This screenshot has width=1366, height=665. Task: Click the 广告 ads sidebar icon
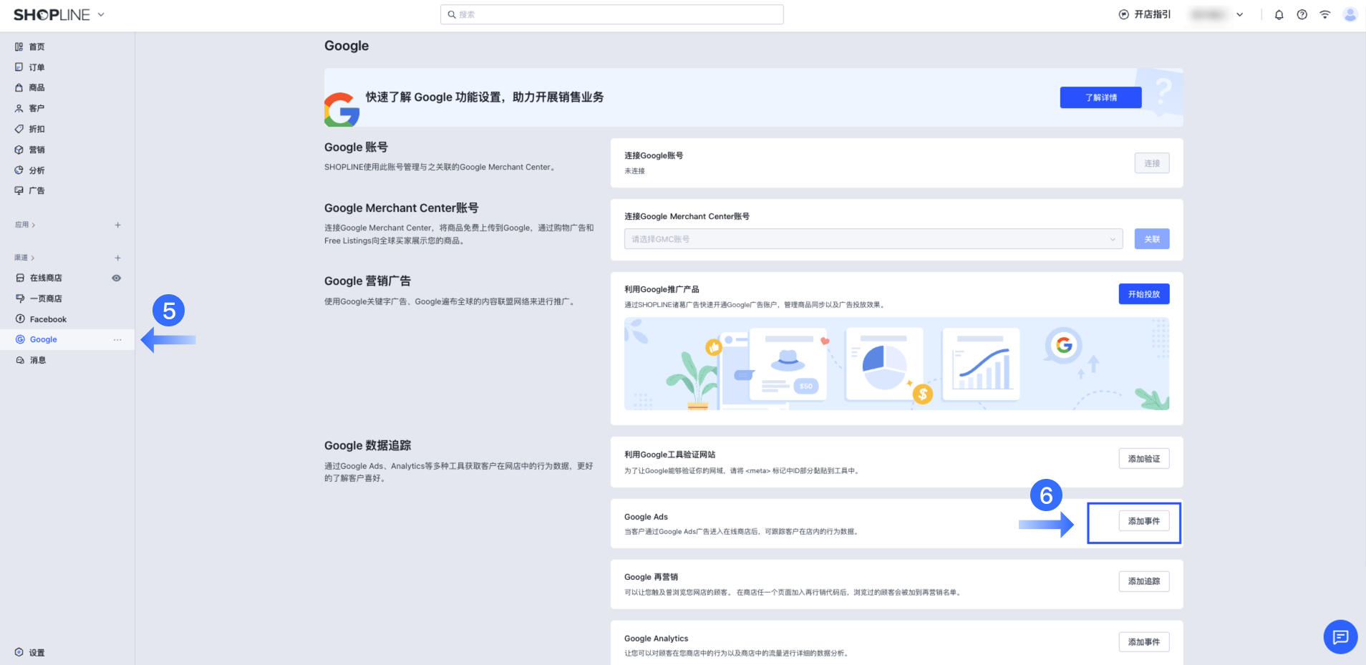pos(19,190)
